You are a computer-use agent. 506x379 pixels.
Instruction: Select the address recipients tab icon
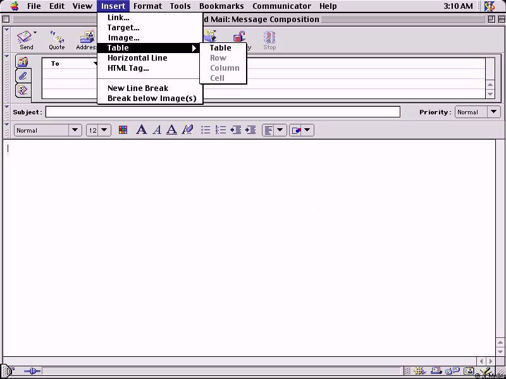pyautogui.click(x=23, y=61)
